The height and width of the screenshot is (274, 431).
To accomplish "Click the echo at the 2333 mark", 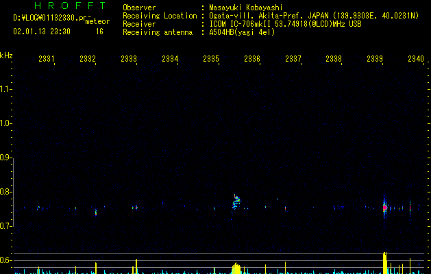I will [136, 208].
